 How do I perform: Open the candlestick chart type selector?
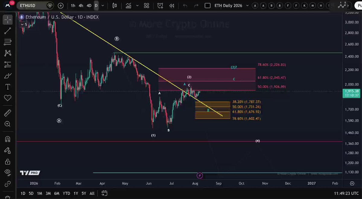(x=114, y=5)
